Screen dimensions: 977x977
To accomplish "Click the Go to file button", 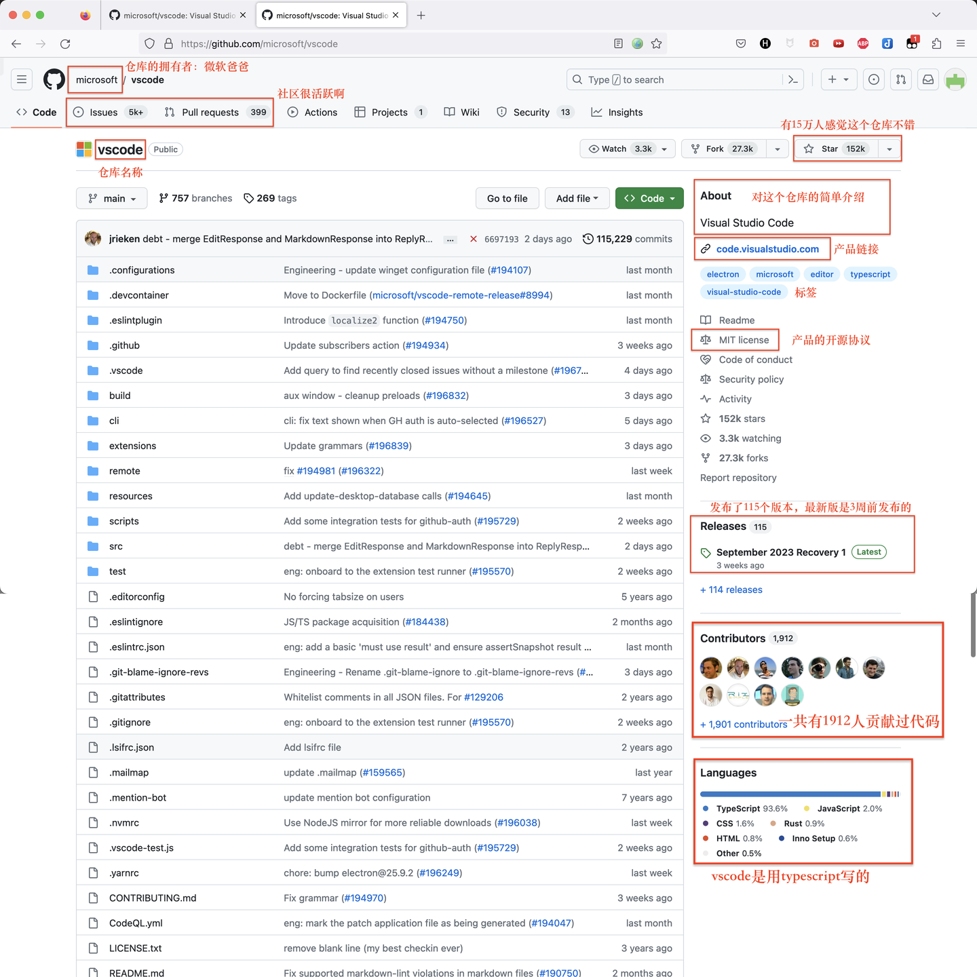I will (507, 198).
